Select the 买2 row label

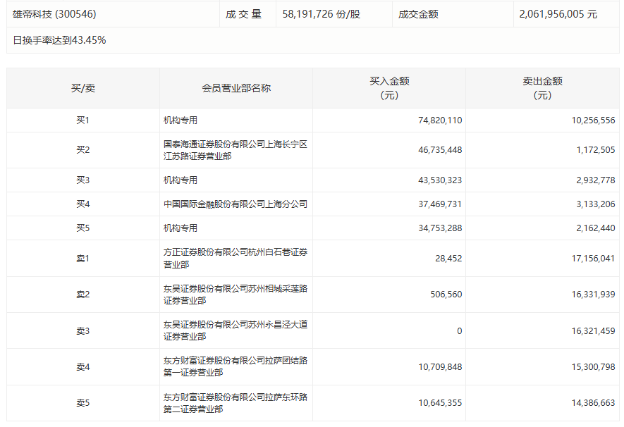[83, 150]
